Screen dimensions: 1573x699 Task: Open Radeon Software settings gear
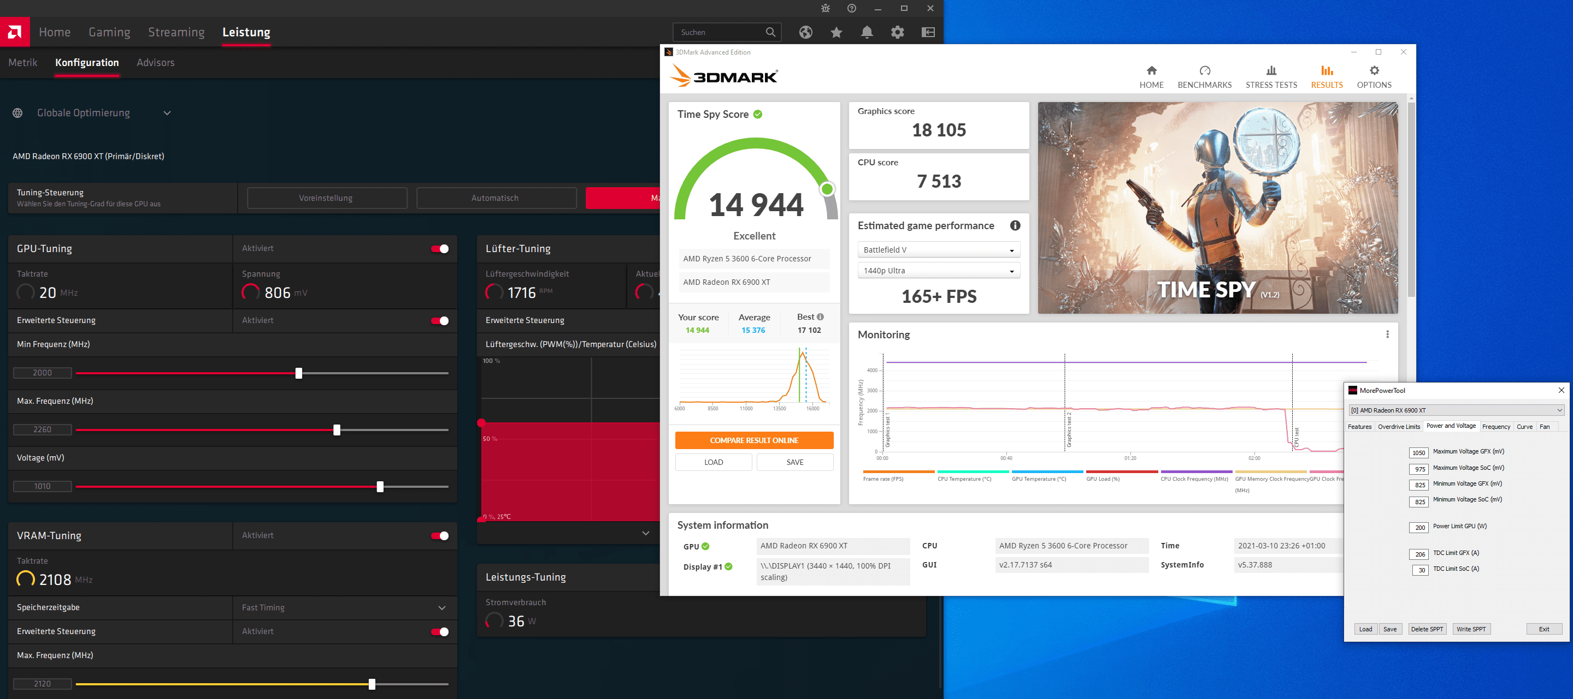click(897, 32)
